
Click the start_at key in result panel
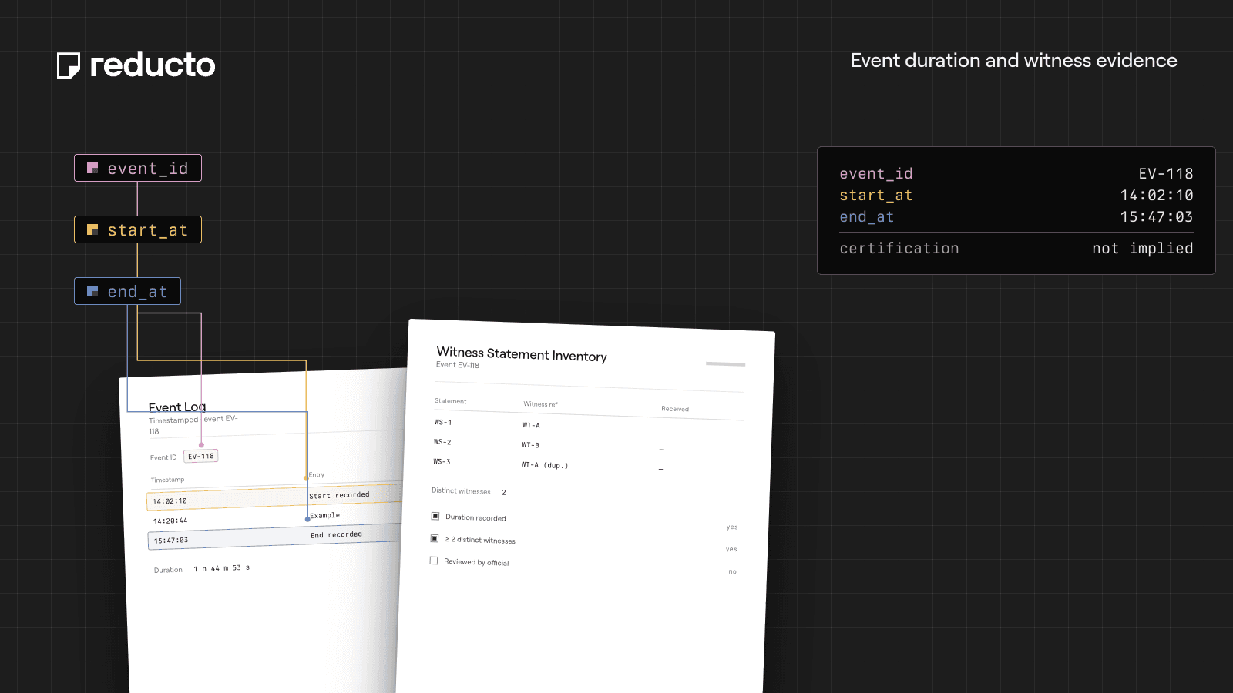pyautogui.click(x=876, y=196)
